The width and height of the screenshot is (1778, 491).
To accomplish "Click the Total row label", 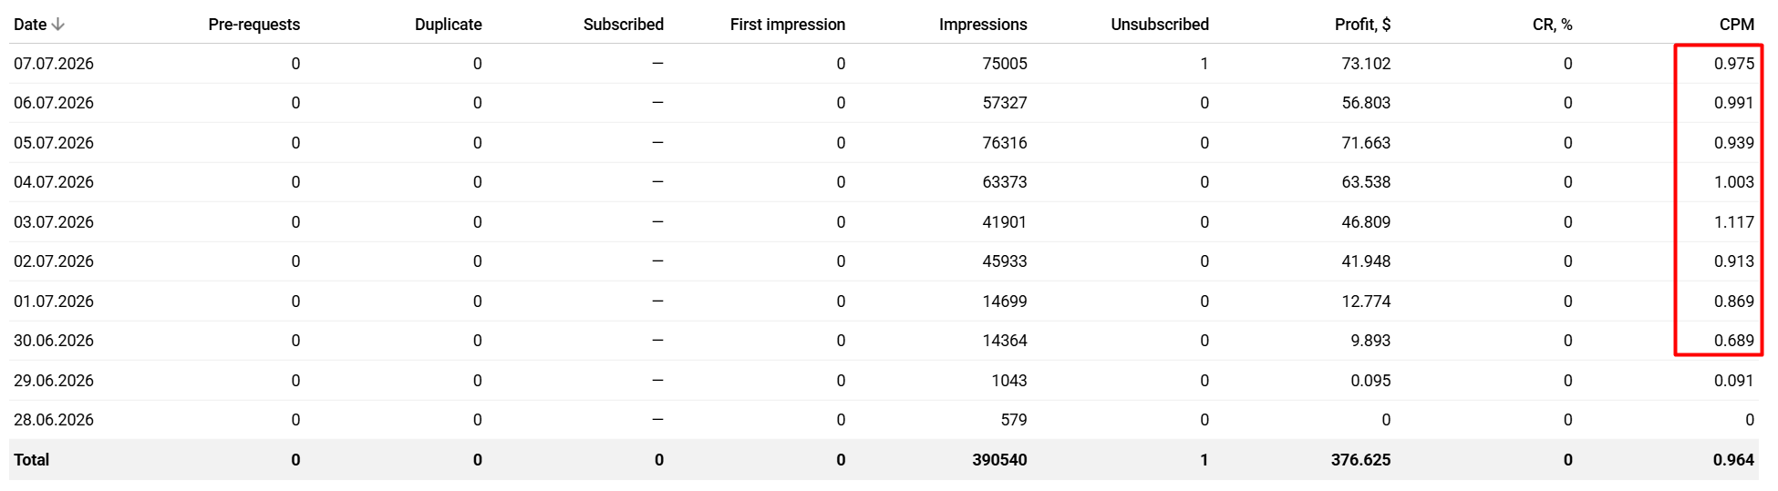I will pos(32,460).
